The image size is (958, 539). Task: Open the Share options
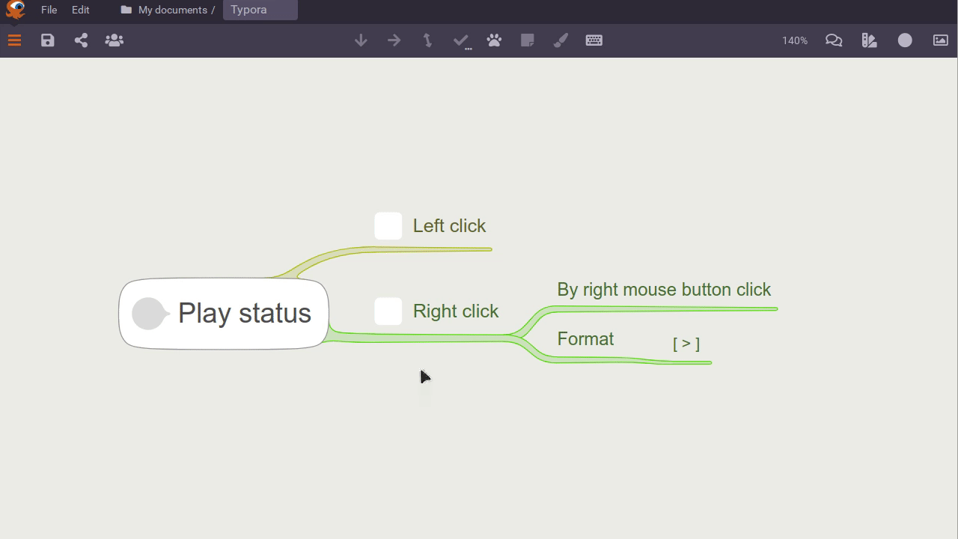click(x=81, y=40)
